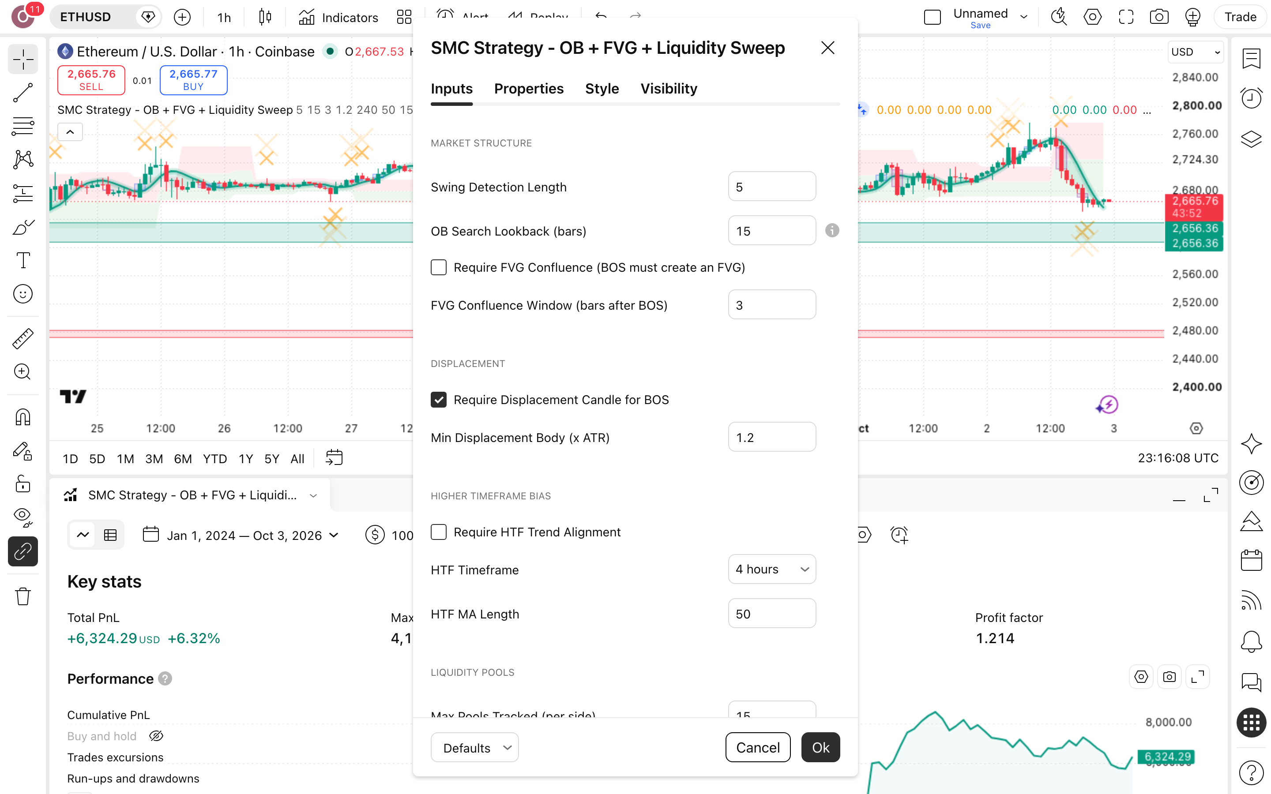This screenshot has width=1271, height=794.
Task: Switch to the Visibility tab
Action: pyautogui.click(x=669, y=89)
